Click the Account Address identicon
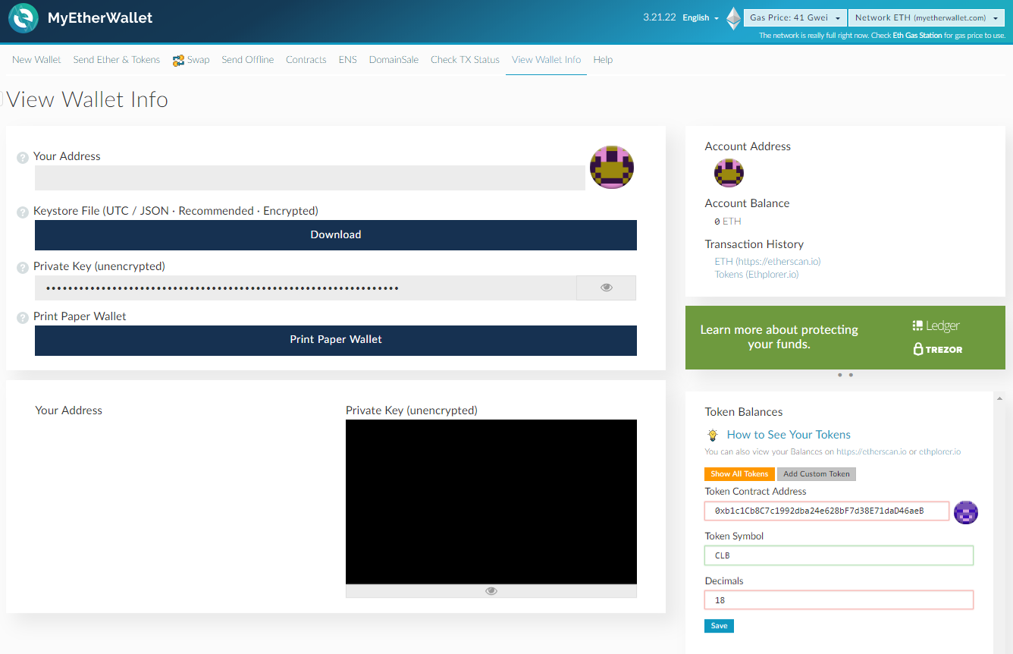The height and width of the screenshot is (654, 1013). point(729,174)
